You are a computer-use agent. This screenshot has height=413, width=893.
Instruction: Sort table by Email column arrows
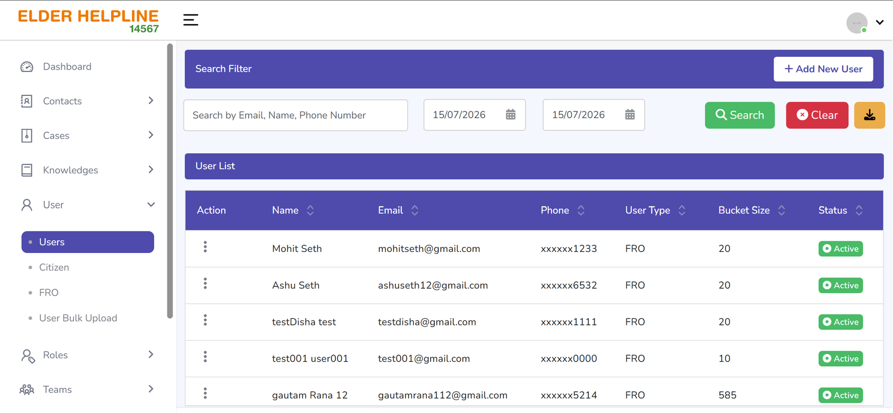tap(415, 210)
